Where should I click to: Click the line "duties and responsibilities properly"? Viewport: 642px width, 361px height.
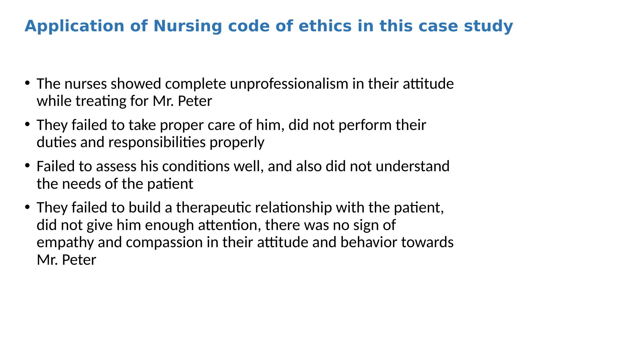coord(150,142)
